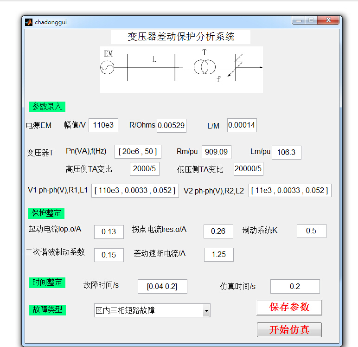The height and width of the screenshot is (347, 358).
Task: Click the green 参数录入 section label
Action: (47, 107)
